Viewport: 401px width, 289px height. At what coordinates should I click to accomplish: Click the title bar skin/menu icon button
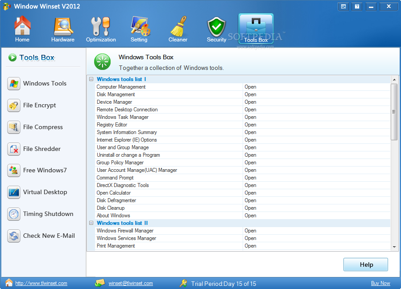(343, 7)
